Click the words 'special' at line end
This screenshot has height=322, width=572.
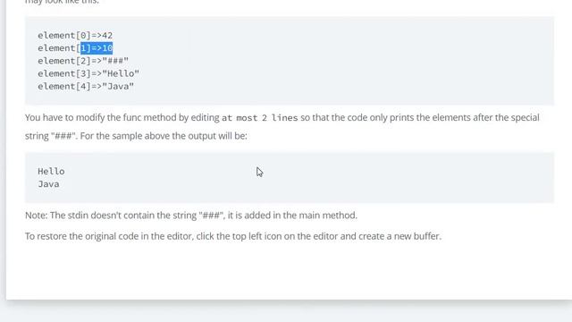[x=525, y=117]
